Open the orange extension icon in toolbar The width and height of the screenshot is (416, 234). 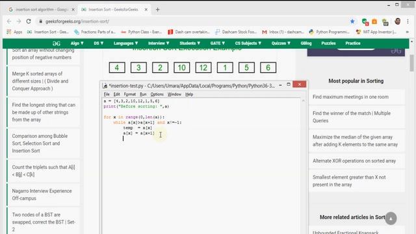click(374, 21)
